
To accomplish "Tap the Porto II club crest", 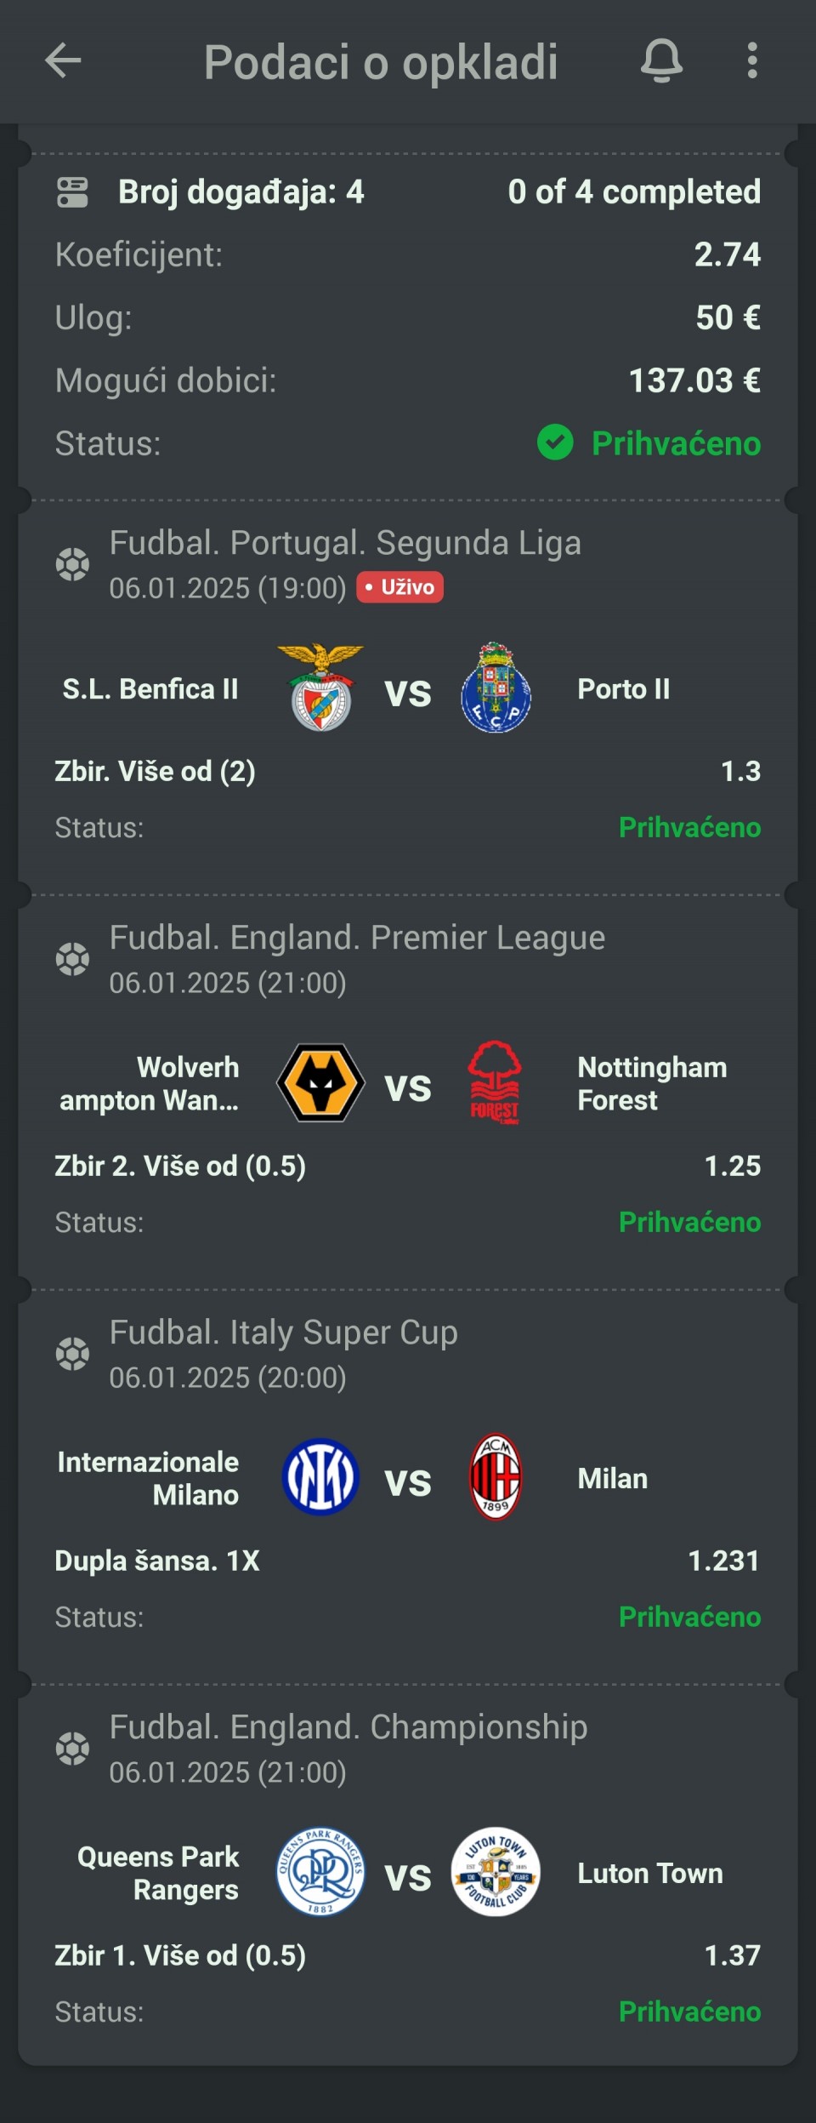I will pos(496,688).
